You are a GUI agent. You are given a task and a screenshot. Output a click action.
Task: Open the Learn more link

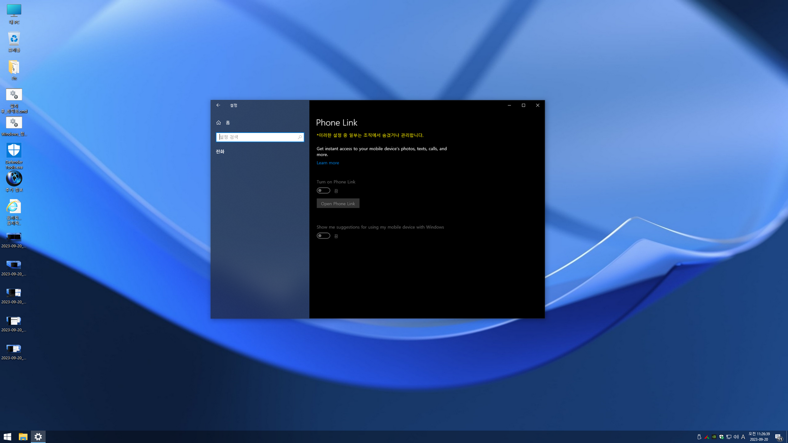coord(328,163)
